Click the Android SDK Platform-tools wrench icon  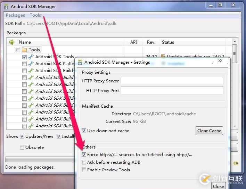(31, 64)
